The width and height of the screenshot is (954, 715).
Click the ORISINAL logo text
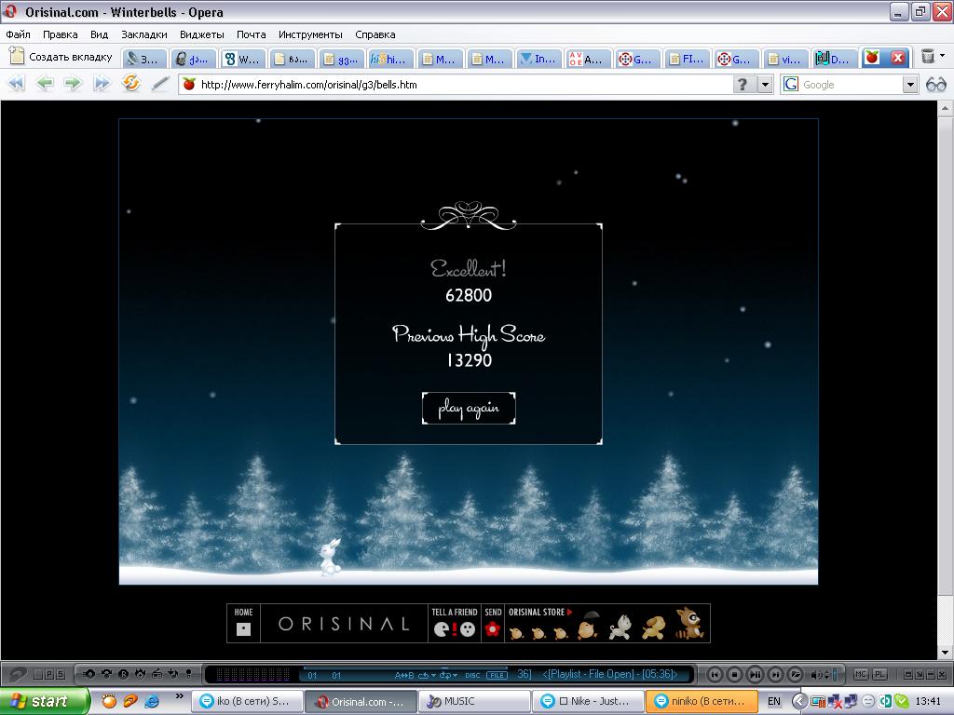(344, 624)
